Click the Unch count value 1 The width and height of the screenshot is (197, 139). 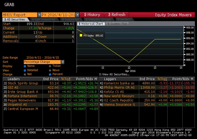(x=73, y=41)
